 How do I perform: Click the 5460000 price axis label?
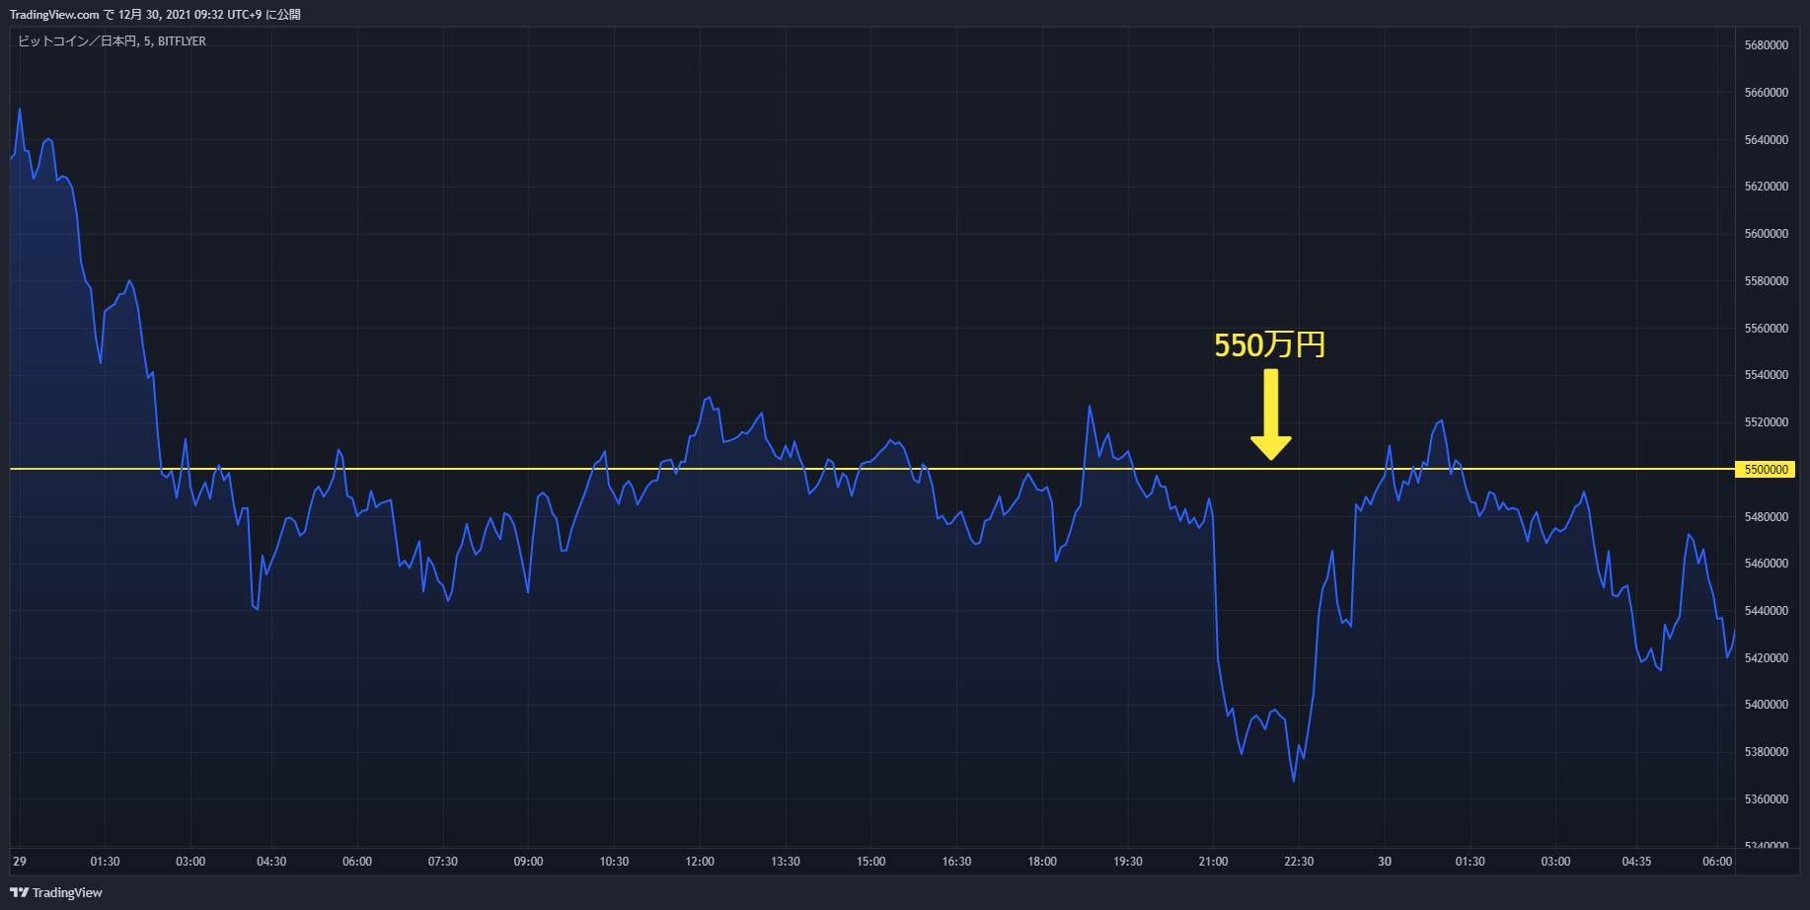click(1766, 564)
